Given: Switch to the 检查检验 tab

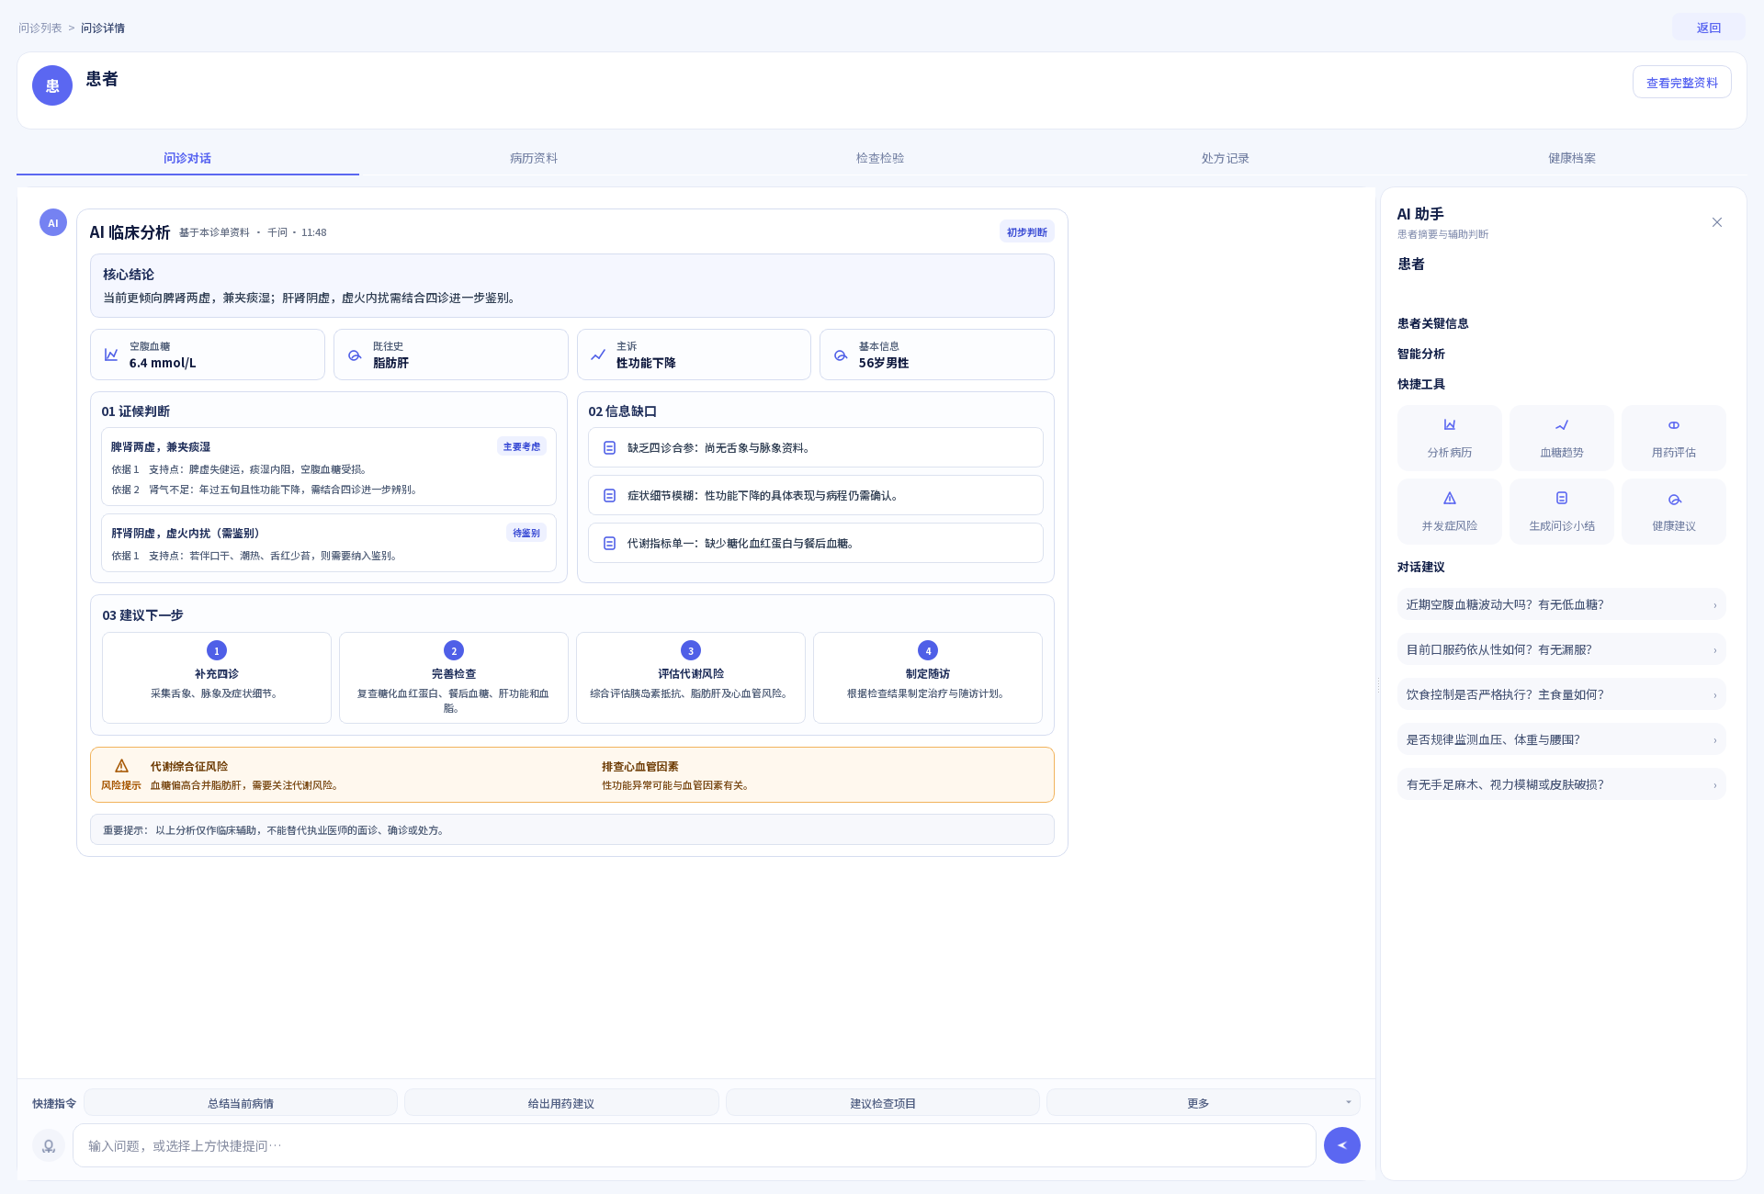Looking at the screenshot, I should coord(880,158).
